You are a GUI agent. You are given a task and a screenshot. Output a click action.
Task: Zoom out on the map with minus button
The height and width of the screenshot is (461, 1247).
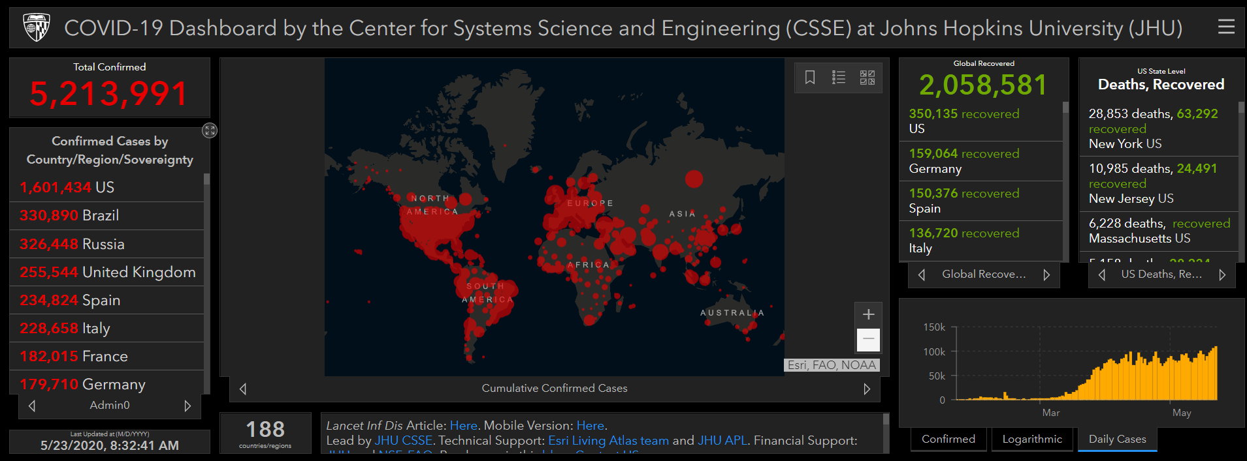(x=868, y=339)
